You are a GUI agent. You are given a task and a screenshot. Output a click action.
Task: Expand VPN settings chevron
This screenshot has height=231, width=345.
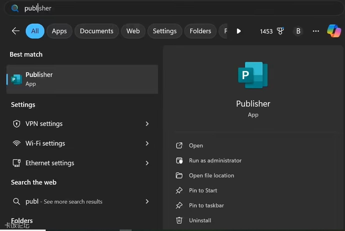click(147, 124)
